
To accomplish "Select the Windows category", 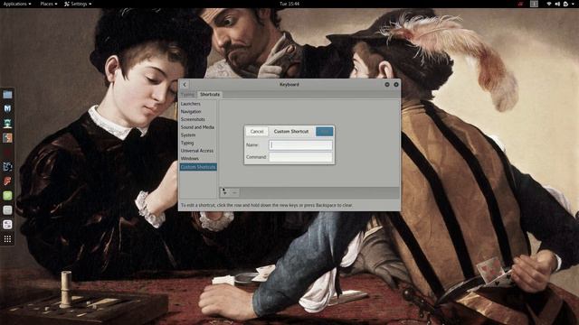I will coord(198,159).
